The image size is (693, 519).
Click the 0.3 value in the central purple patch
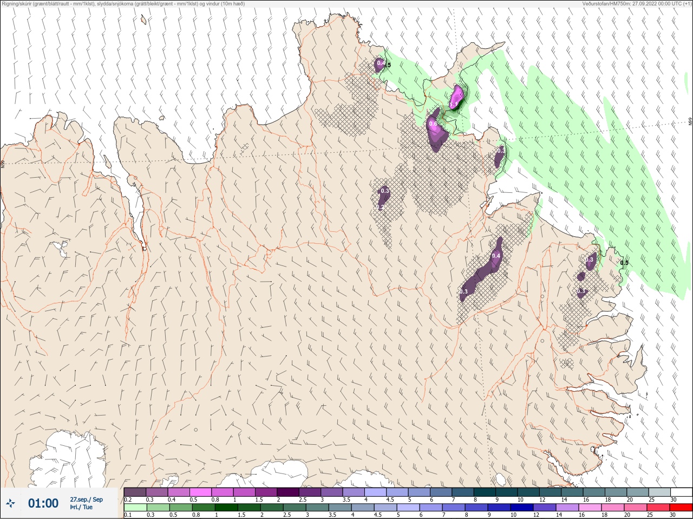(385, 191)
